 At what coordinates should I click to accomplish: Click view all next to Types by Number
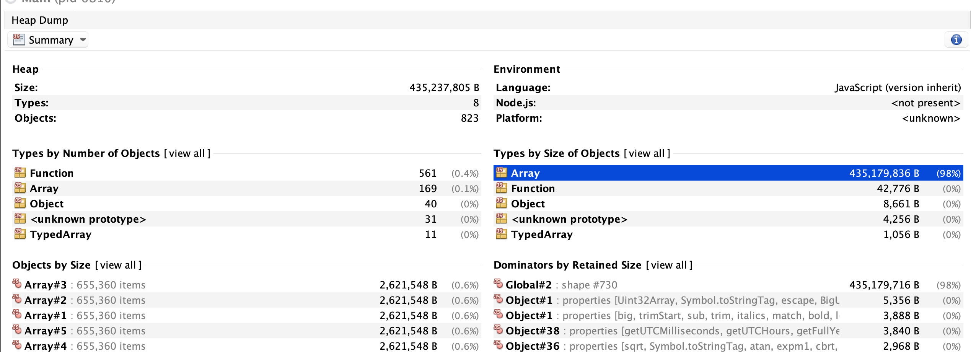coord(186,153)
